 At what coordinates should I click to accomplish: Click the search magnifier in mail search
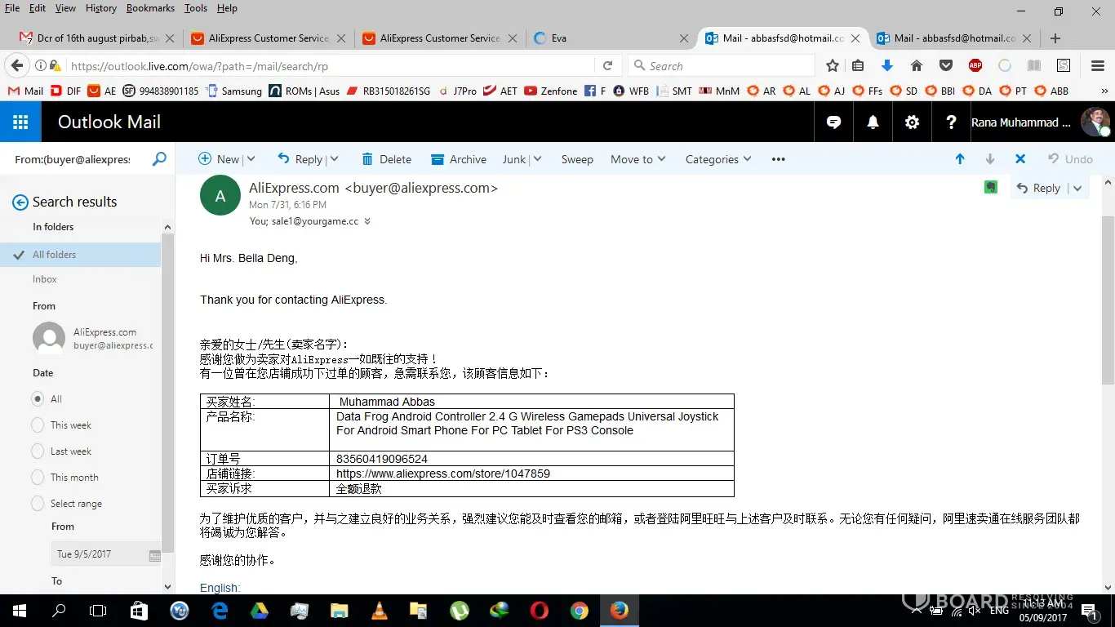coord(159,159)
